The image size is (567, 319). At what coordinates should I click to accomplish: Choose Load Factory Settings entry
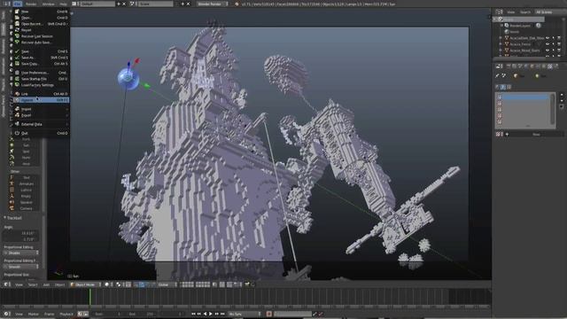(41, 85)
